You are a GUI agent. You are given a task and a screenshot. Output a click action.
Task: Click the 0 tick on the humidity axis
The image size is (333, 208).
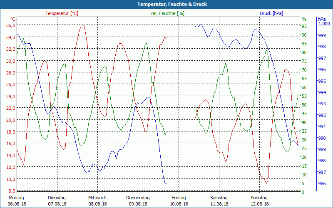point(303,192)
